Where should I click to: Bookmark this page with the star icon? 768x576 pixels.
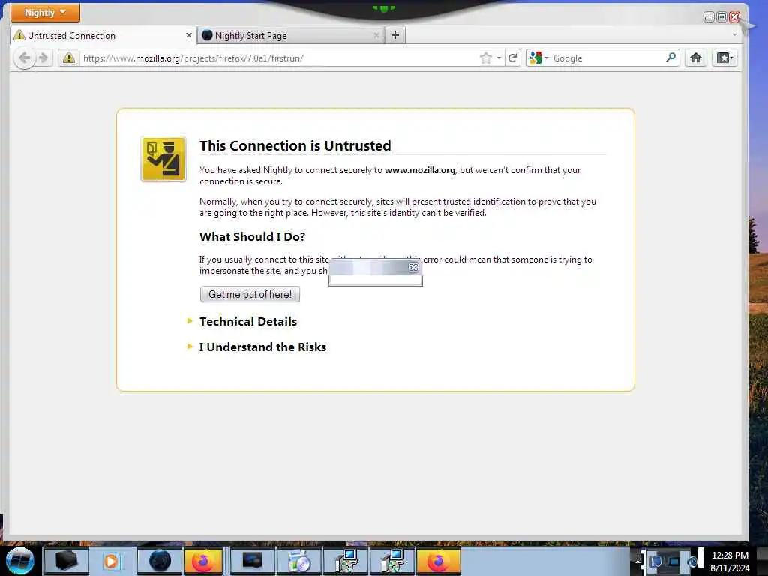(x=485, y=58)
